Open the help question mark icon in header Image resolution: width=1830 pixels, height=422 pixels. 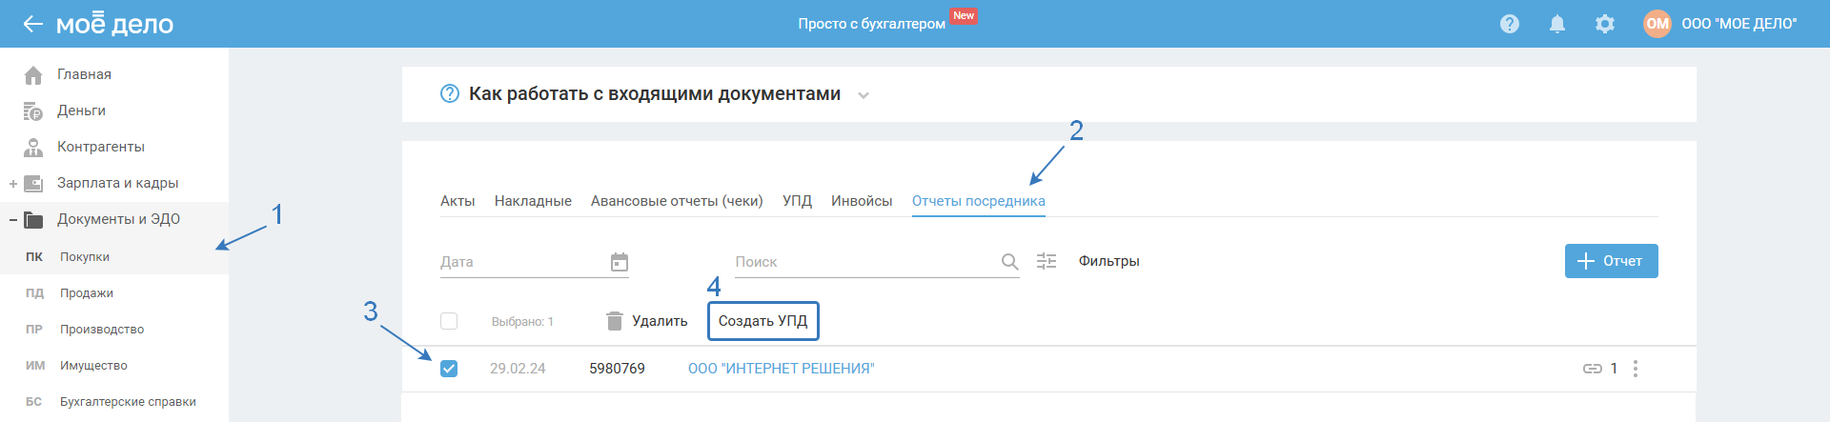pos(1510,24)
